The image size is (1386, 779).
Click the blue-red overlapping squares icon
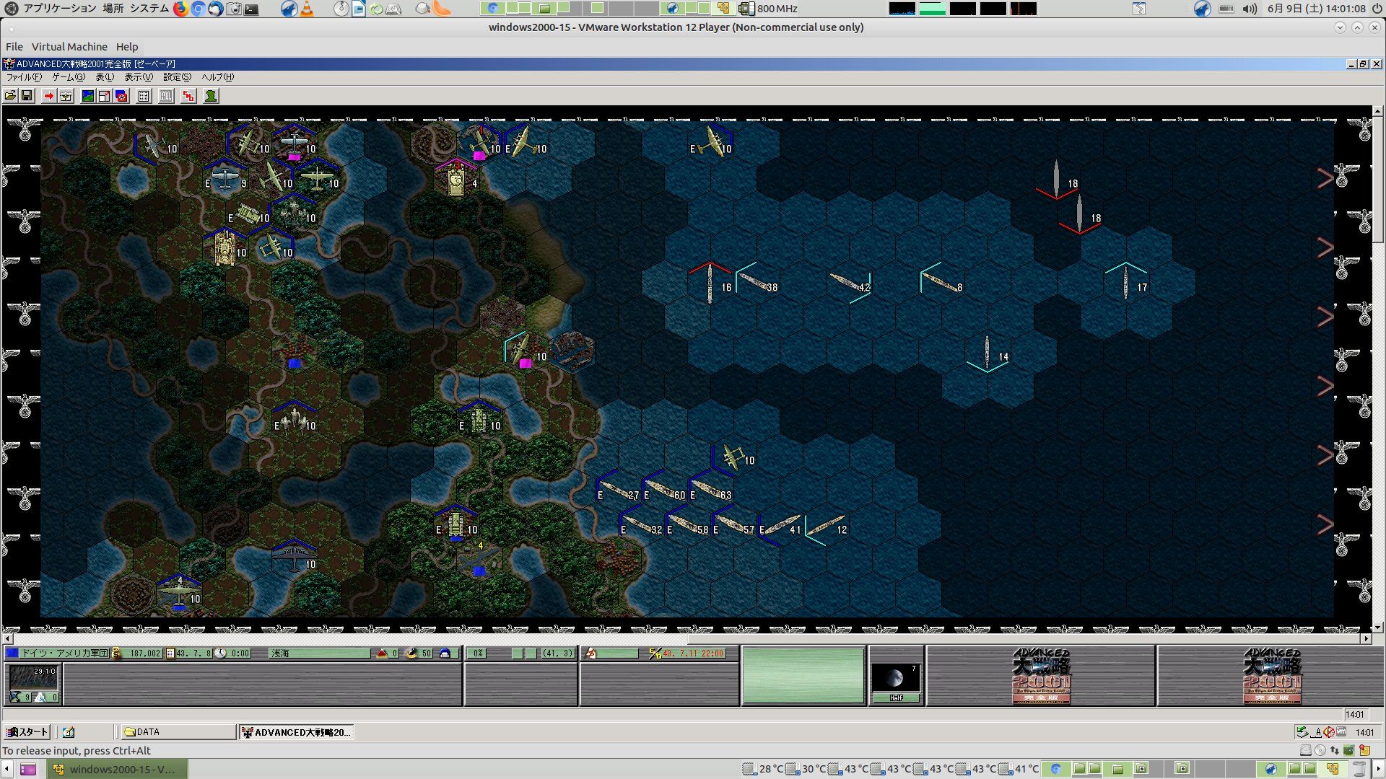click(121, 96)
